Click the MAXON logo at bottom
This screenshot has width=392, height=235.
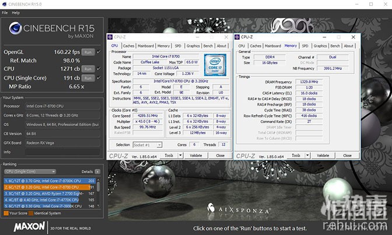pos(29,227)
